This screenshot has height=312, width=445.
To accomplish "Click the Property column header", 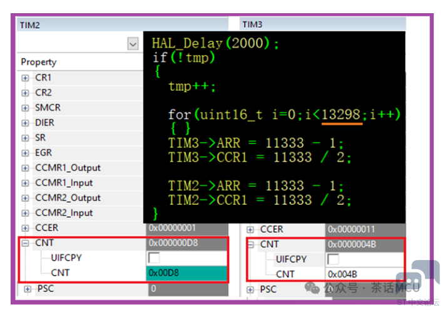I will 39,62.
